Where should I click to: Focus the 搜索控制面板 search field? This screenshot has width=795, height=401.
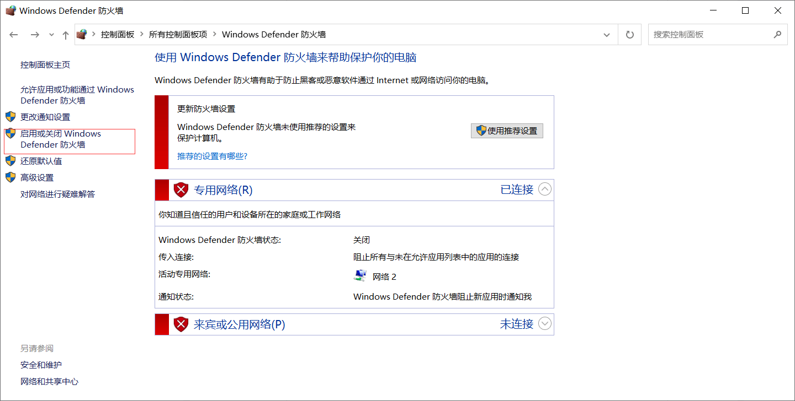click(718, 34)
